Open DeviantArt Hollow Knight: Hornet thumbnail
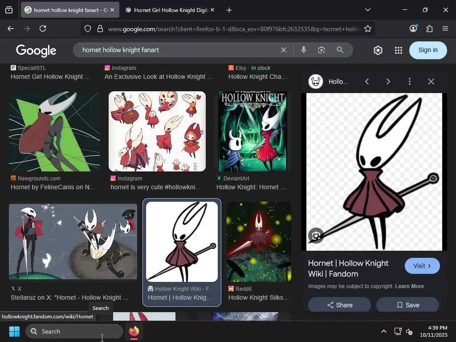 (x=253, y=131)
